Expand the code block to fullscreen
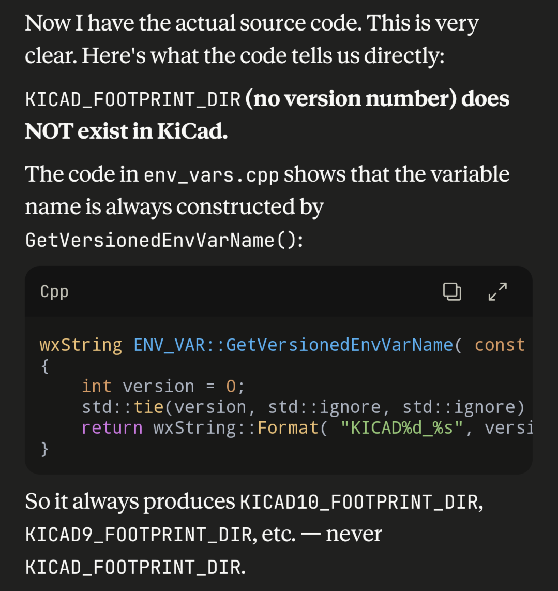Screen dimensions: 558x591 pos(497,291)
